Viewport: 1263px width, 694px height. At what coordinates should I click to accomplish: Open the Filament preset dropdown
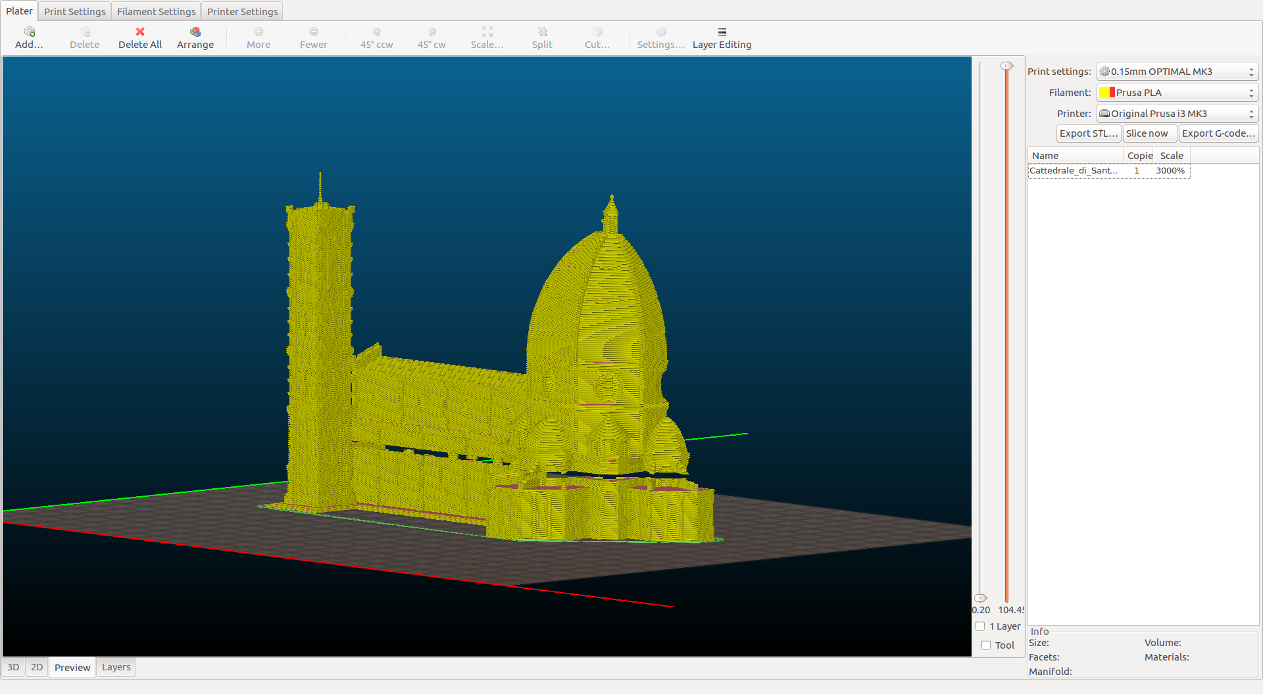(x=1177, y=92)
